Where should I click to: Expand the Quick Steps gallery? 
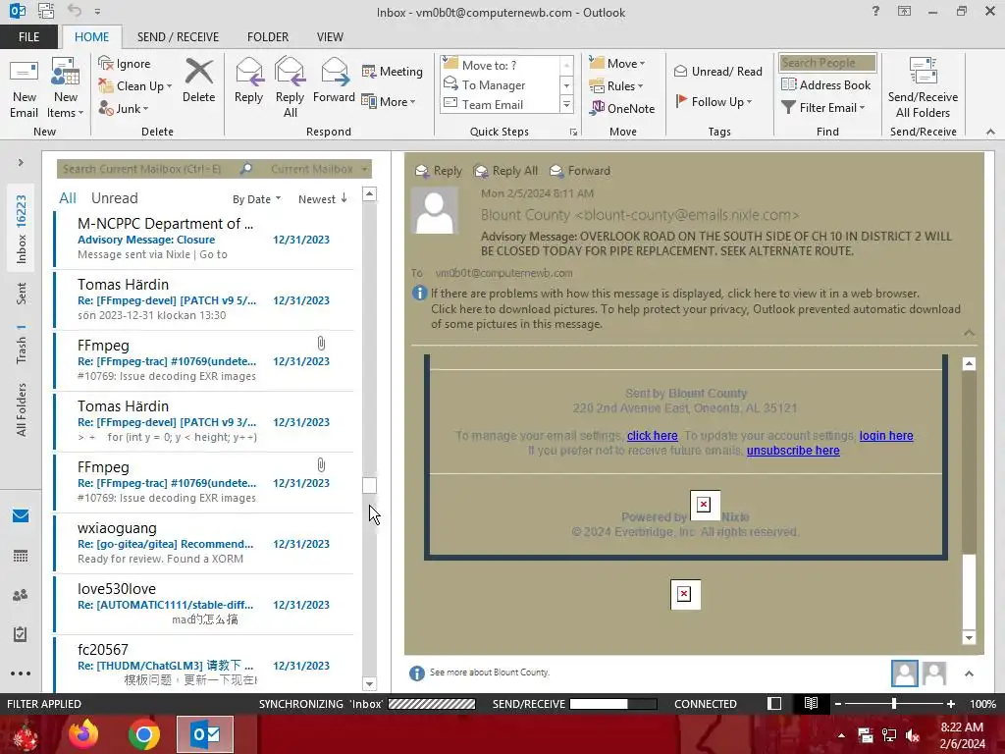point(566,104)
